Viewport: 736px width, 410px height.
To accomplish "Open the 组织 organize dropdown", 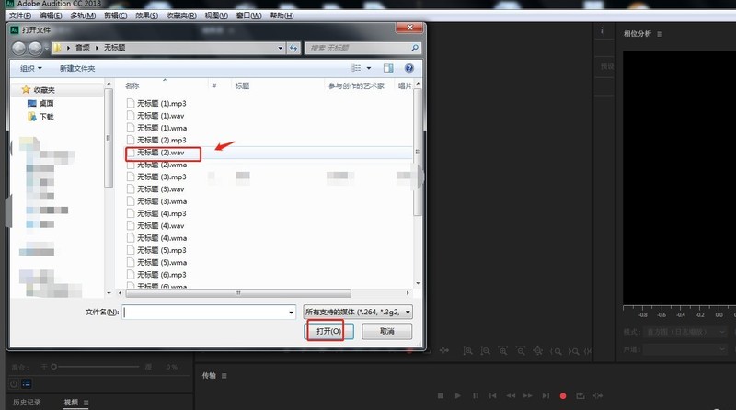I will pos(31,68).
